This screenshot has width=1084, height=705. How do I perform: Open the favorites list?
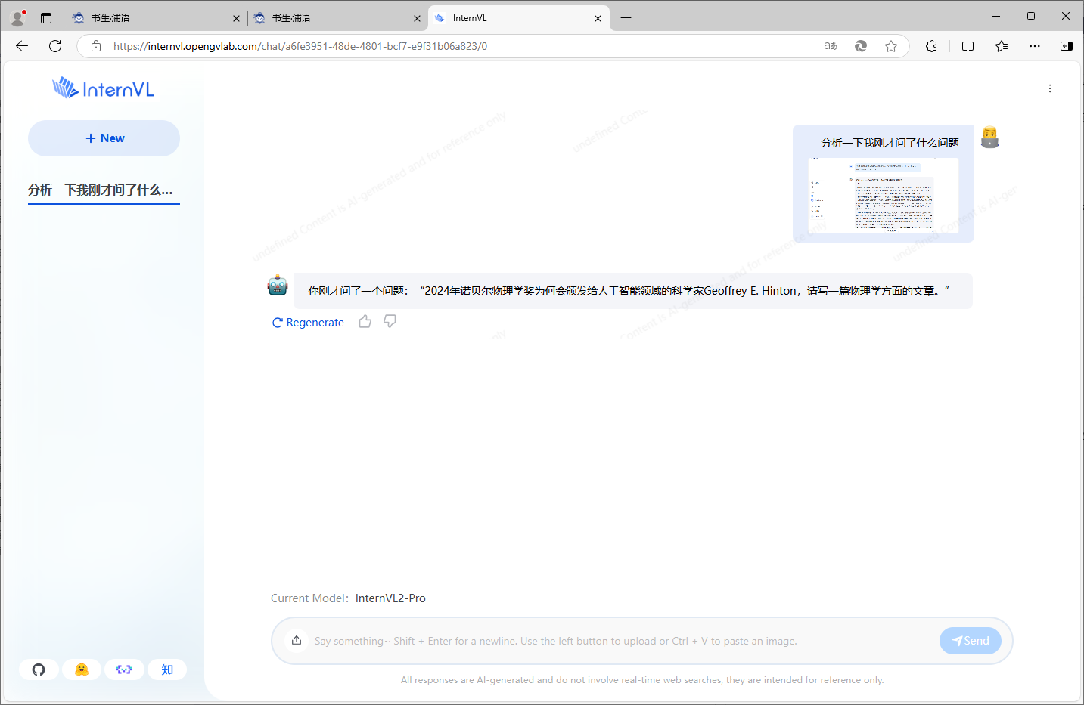(1002, 46)
